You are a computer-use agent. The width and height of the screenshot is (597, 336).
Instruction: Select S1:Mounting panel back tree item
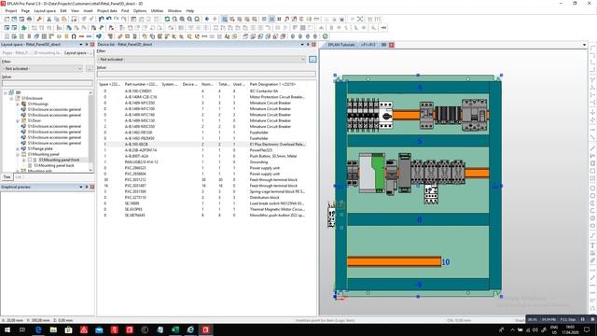54,166
